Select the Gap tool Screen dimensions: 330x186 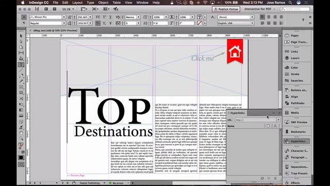(21, 53)
